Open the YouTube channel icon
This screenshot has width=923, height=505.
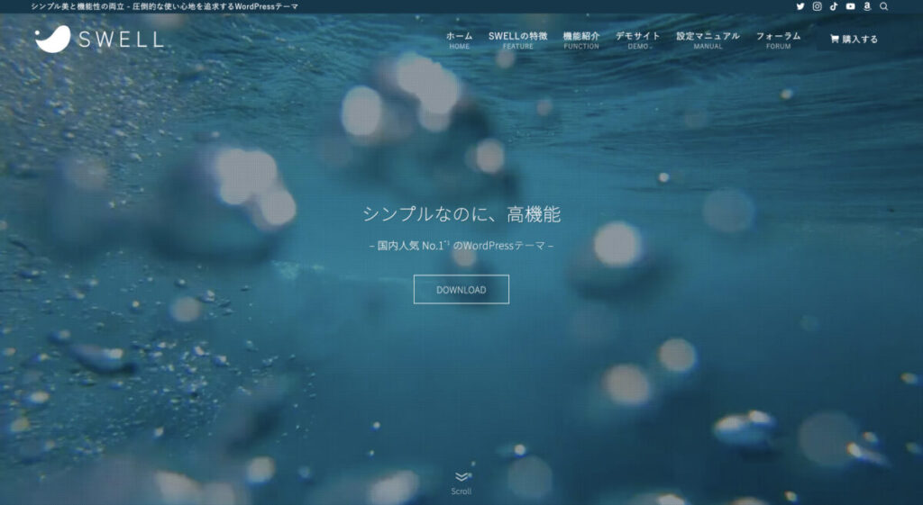click(x=850, y=6)
